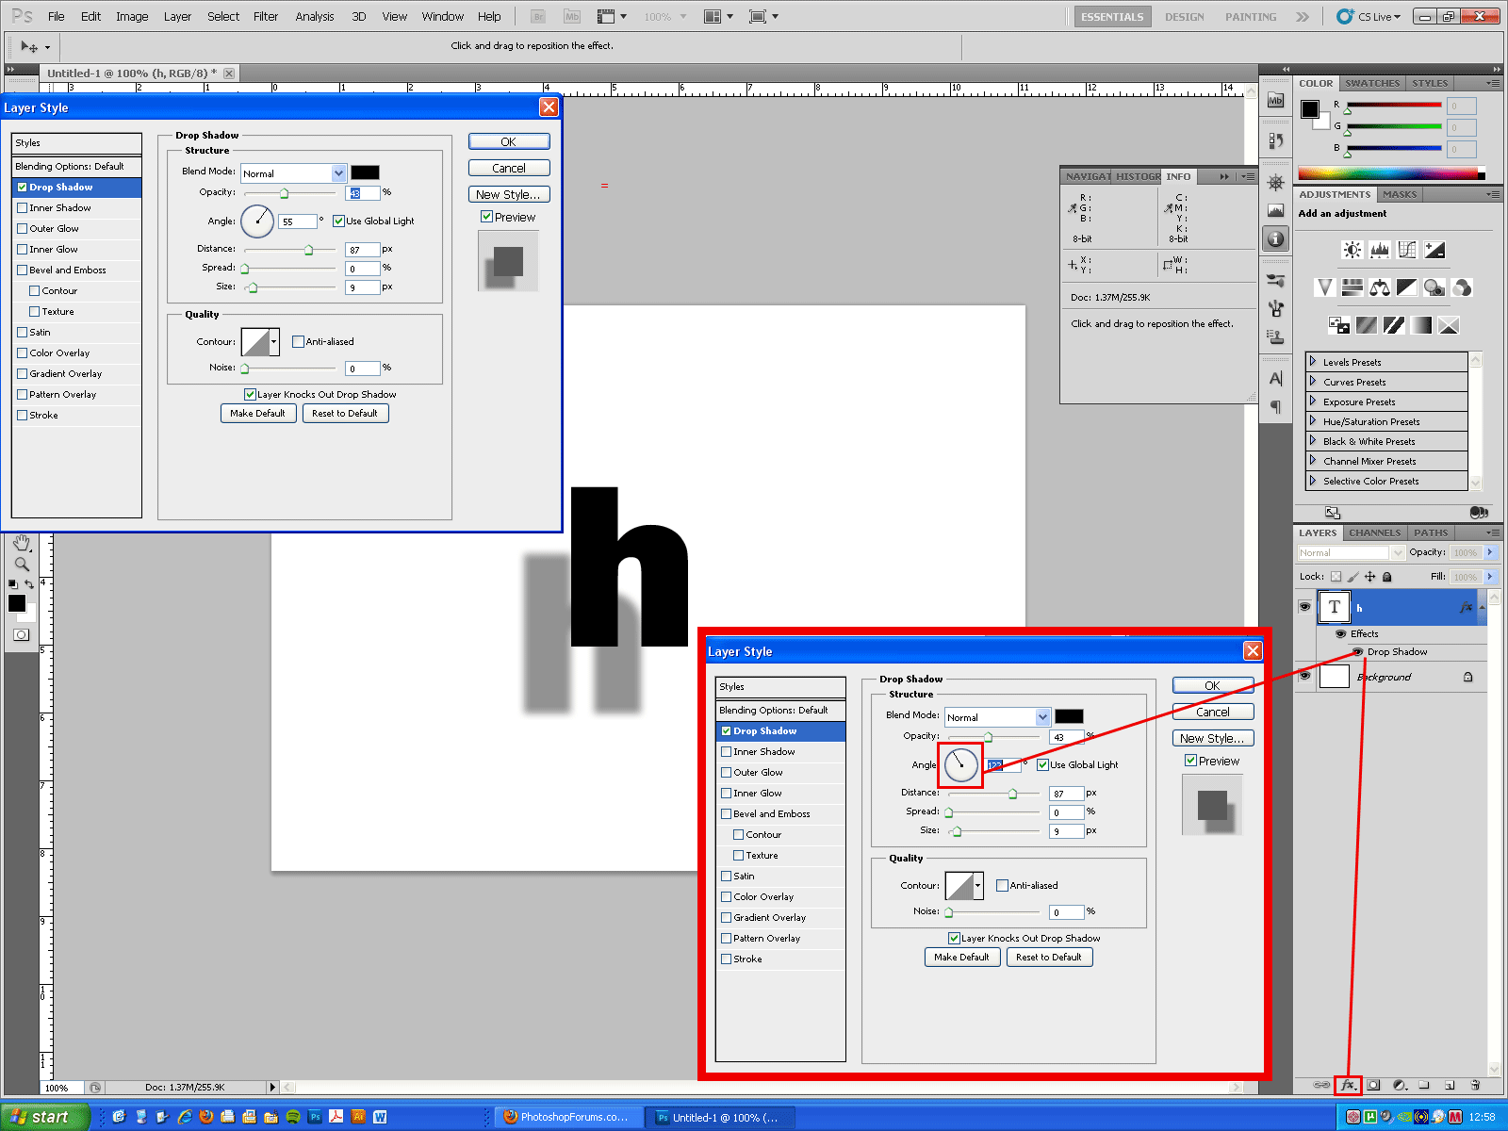The image size is (1508, 1131).
Task: Click the Photo Filter adjustment icon
Action: [x=1434, y=287]
